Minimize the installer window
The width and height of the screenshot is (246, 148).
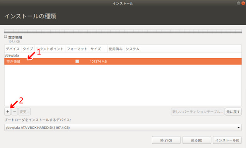click(238, 3)
